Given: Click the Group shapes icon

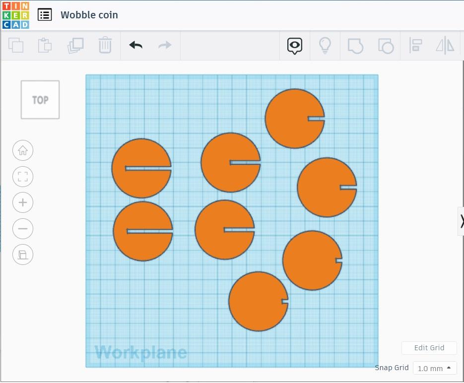Looking at the screenshot, I should click(355, 46).
